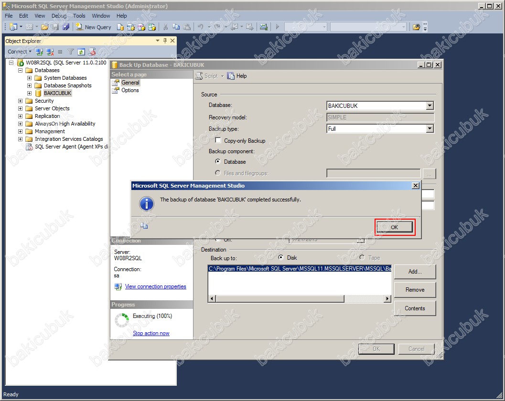Click the Open File folder icon

click(45, 27)
